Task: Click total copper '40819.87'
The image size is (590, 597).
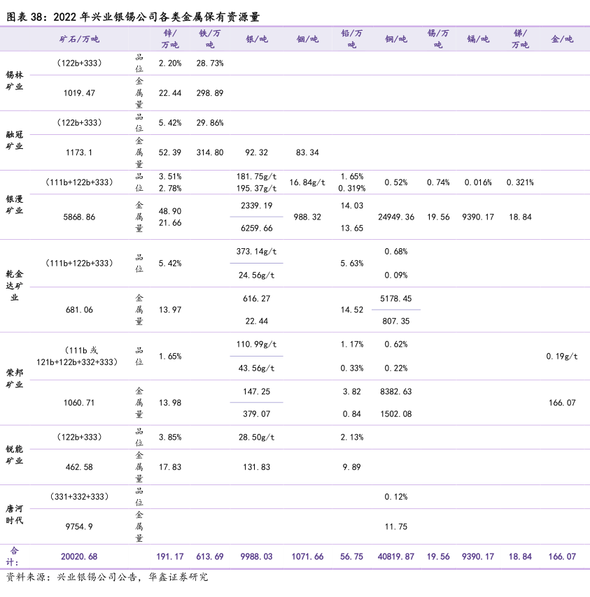Action: point(396,556)
